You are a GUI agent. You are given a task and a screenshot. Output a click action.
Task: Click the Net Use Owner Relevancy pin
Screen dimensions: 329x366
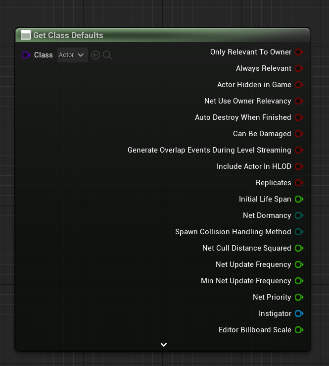click(x=299, y=101)
